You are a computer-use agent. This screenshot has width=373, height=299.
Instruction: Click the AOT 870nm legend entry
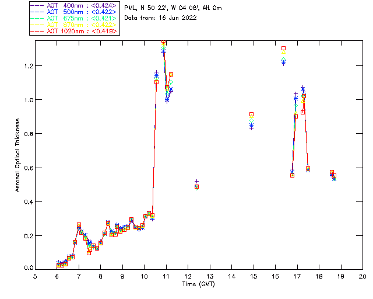click(x=74, y=25)
